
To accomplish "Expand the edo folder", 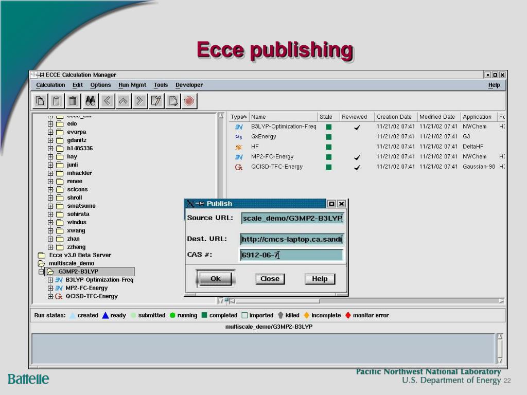I will click(50, 123).
